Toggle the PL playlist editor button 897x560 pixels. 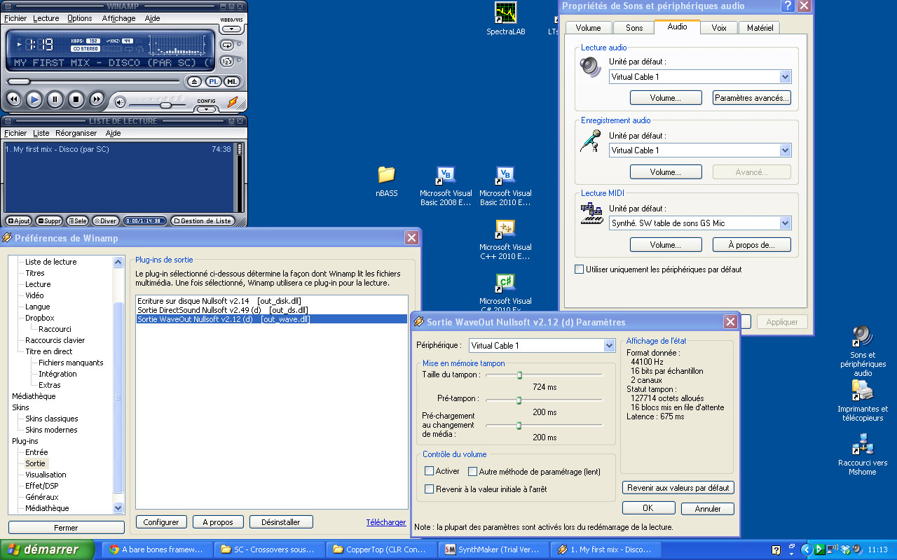(213, 82)
